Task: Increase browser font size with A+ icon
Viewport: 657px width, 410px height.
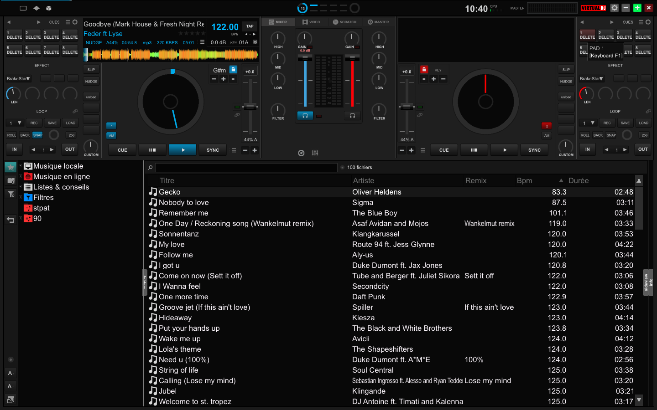Action: 11,386
